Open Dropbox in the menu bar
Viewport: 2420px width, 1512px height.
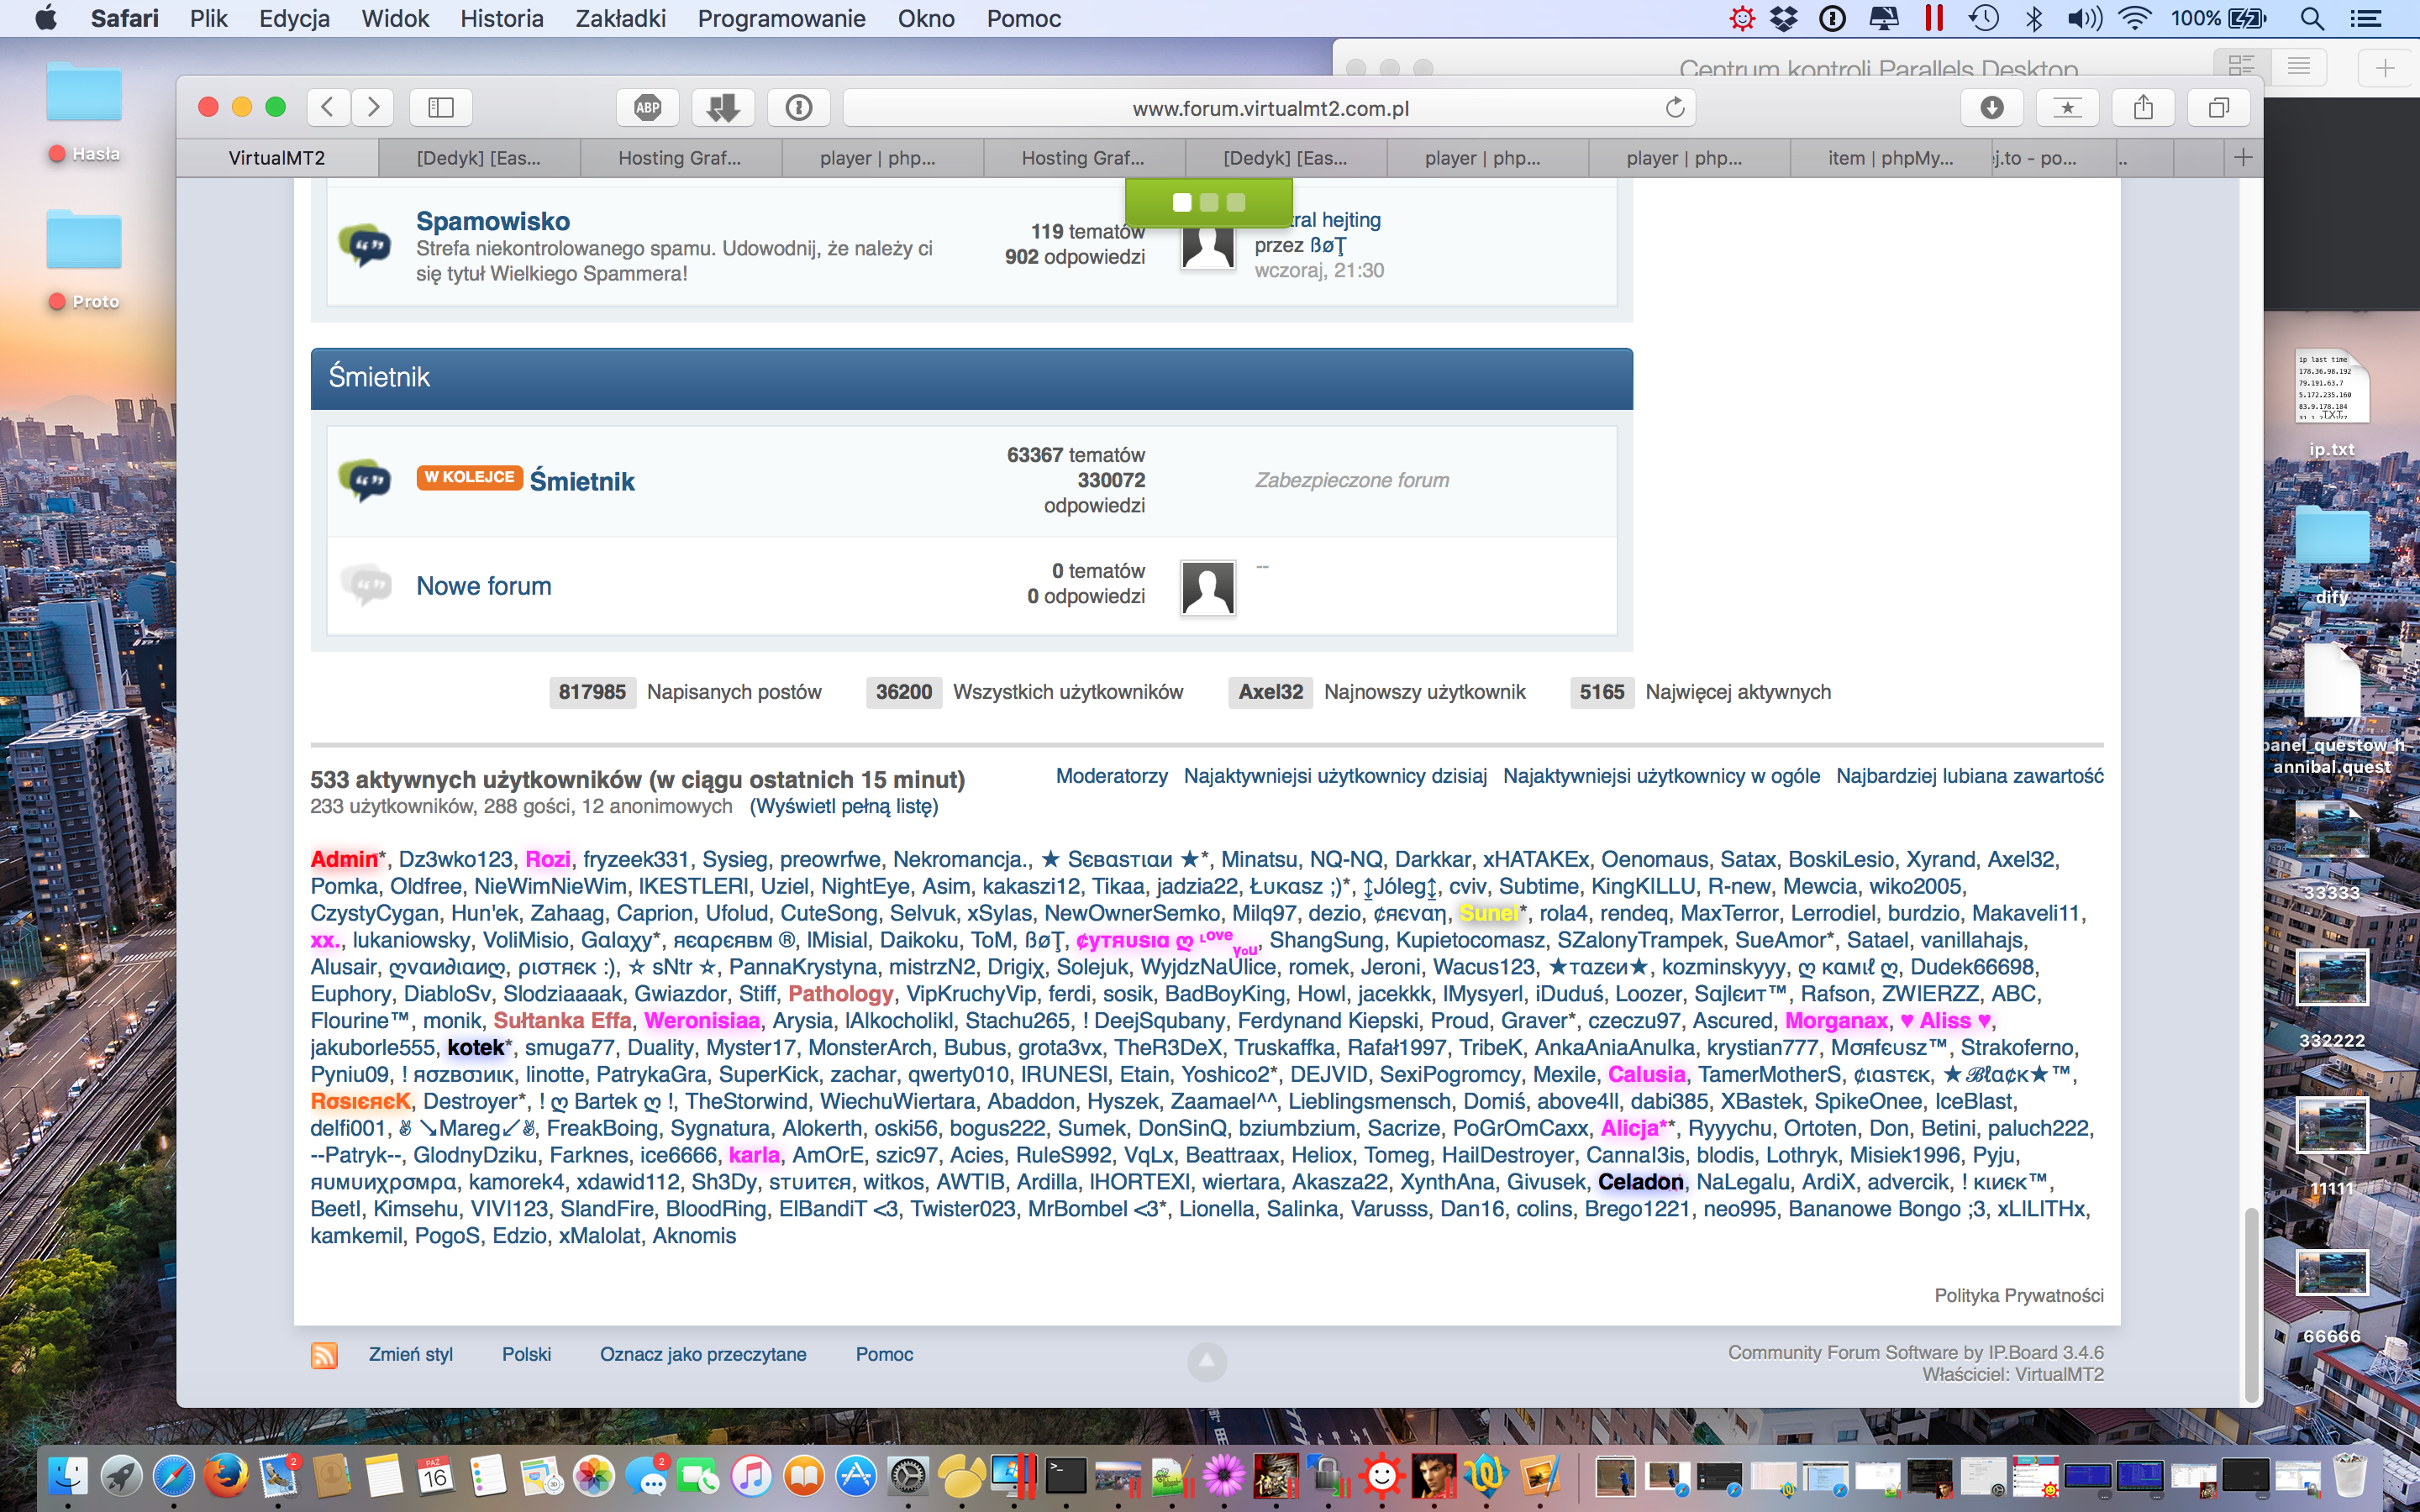pyautogui.click(x=1785, y=18)
